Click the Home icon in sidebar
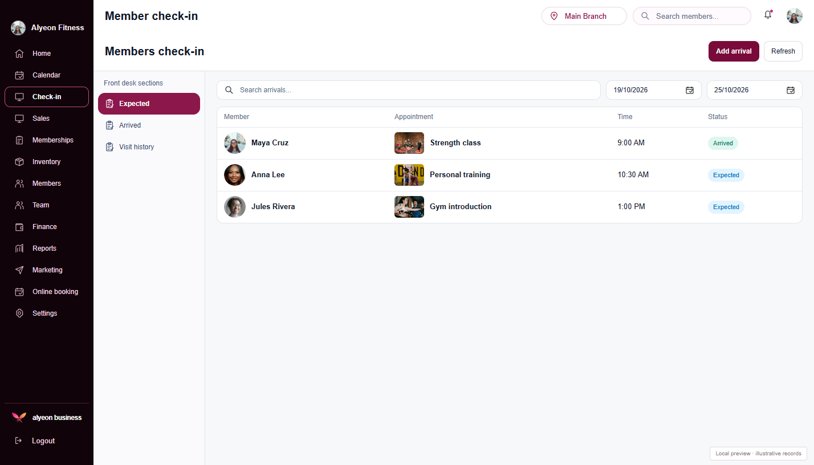 19,54
